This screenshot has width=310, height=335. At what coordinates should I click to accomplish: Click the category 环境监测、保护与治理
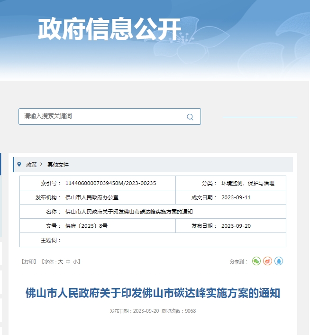(x=247, y=183)
